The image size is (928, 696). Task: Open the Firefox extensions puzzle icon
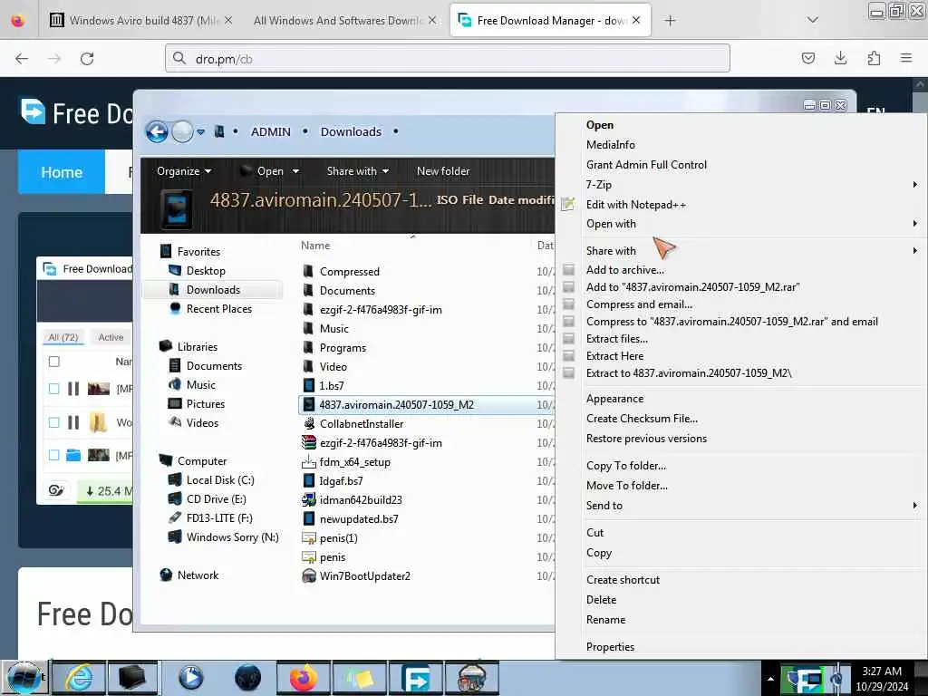click(874, 58)
